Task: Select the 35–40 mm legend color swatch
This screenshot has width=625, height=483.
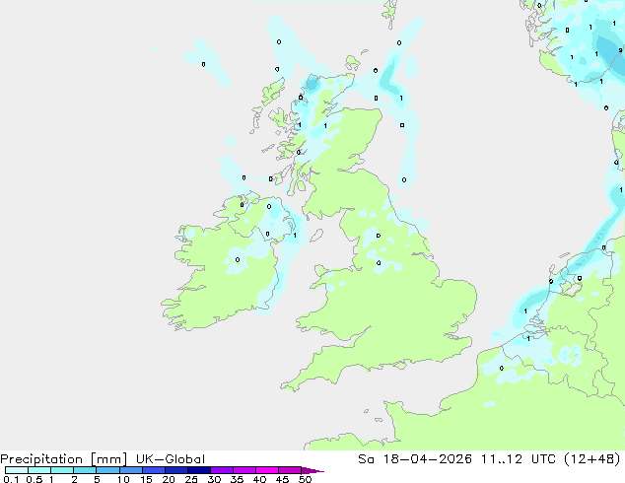Action: (244, 470)
